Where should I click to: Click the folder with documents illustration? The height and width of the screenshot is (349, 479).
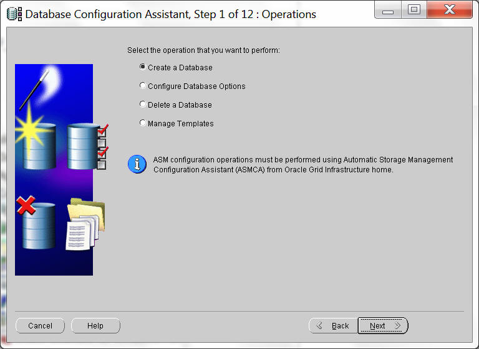pyautogui.click(x=85, y=223)
